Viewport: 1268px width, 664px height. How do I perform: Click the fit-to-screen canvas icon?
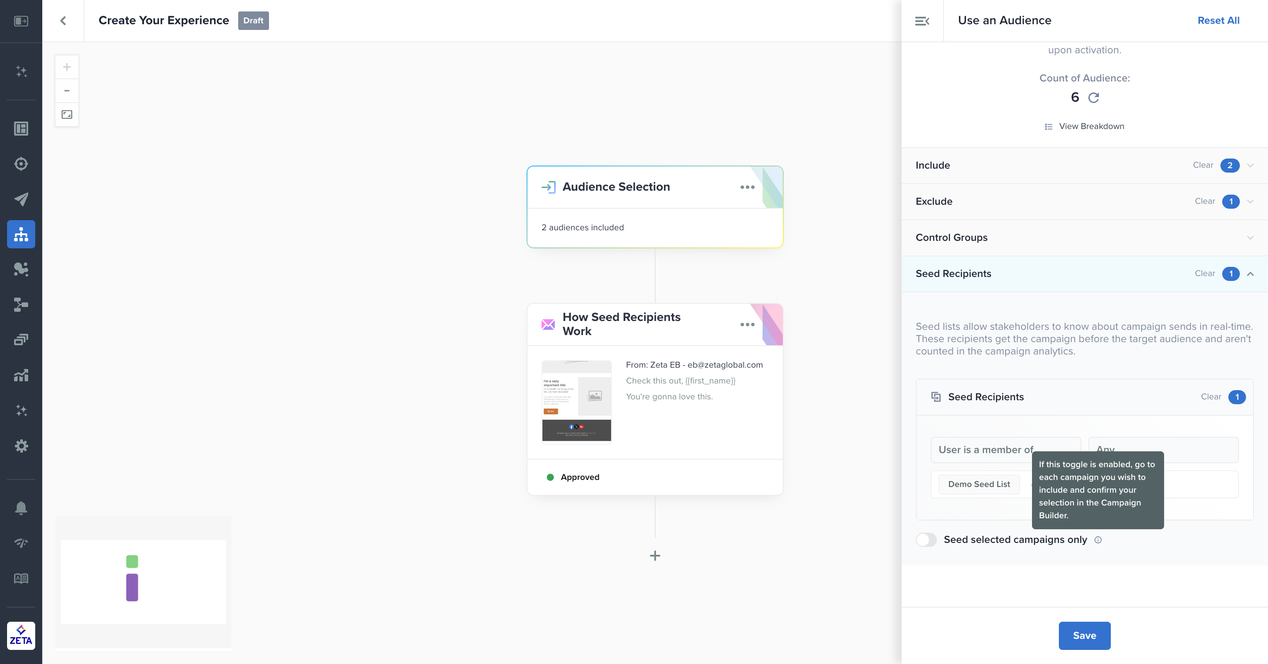(x=67, y=114)
